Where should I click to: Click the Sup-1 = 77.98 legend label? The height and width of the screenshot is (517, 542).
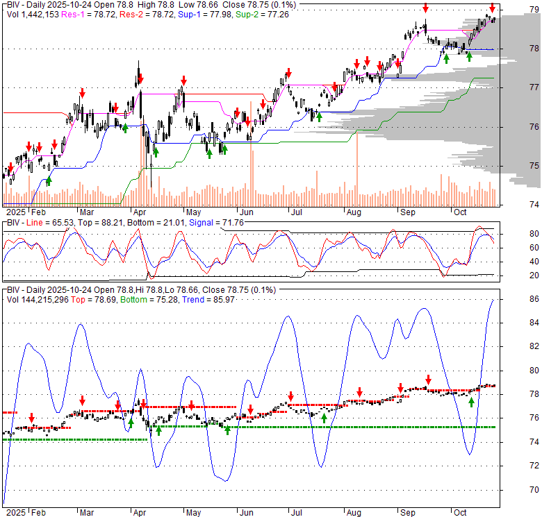point(205,15)
